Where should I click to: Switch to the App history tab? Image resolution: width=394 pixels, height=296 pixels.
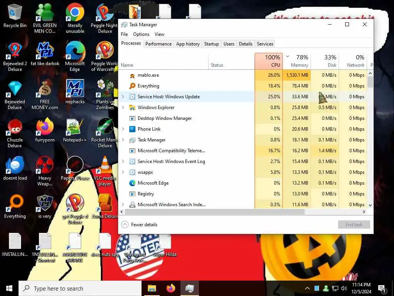pos(188,44)
